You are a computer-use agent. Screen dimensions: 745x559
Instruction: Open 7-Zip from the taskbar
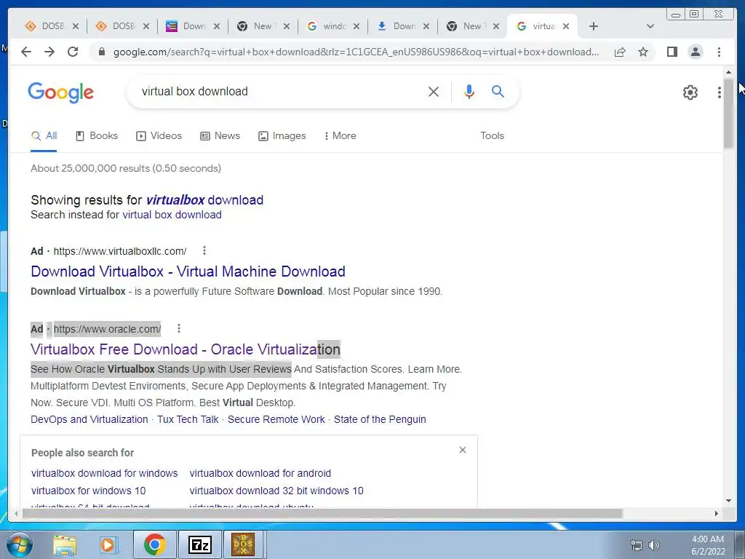click(199, 544)
